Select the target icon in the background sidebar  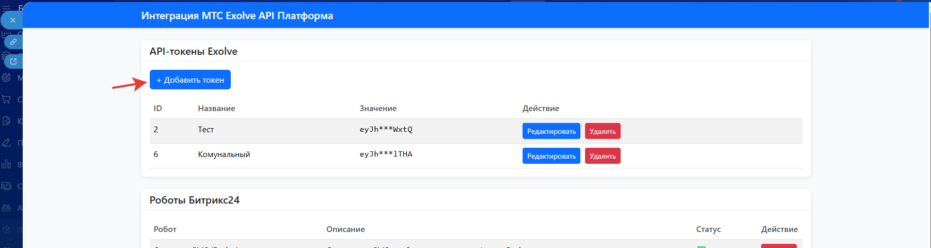[x=6, y=78]
